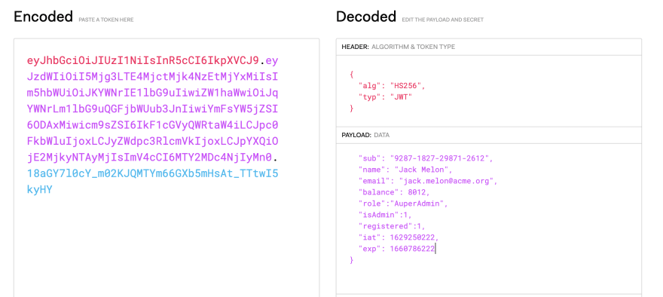
Task: Click the token line starting '6ODAxMiwicm9sZSI6'
Action: click(153, 125)
